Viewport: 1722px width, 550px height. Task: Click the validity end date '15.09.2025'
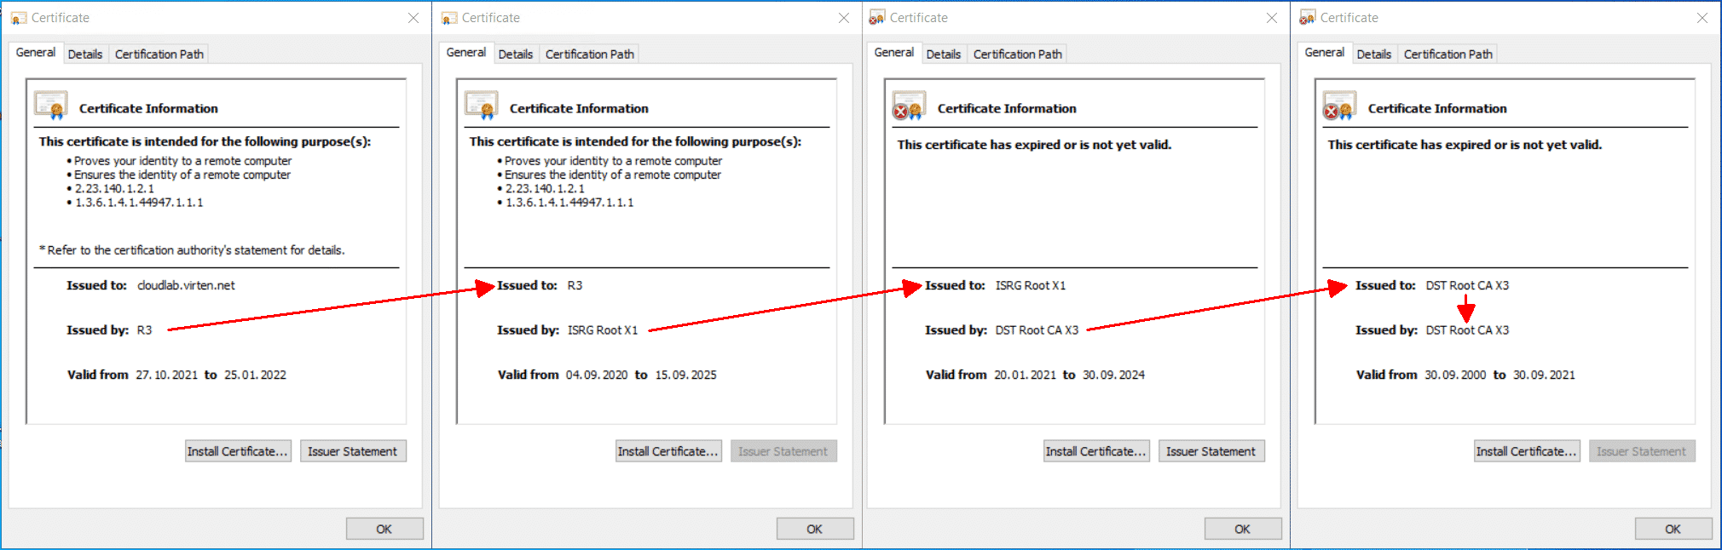[686, 375]
